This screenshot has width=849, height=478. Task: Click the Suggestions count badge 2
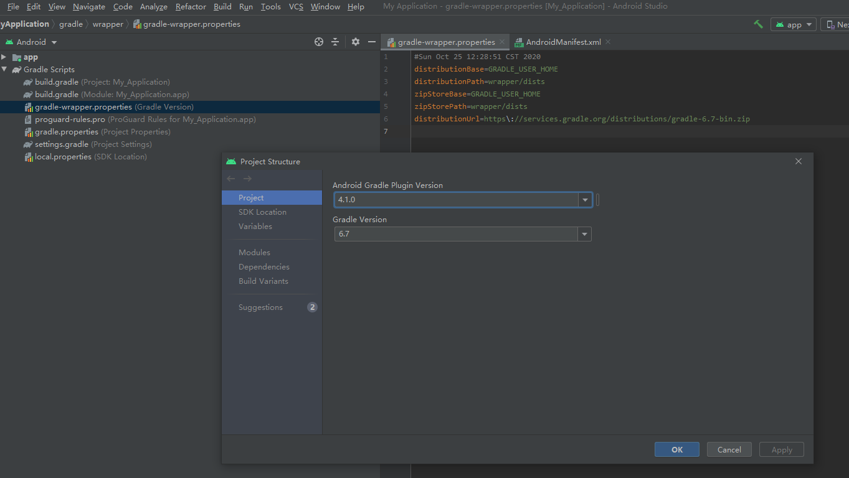pos(312,307)
